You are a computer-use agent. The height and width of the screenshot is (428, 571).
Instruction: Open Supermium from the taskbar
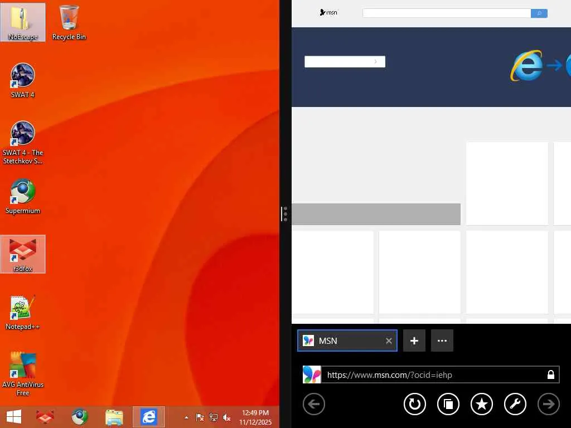click(x=79, y=417)
